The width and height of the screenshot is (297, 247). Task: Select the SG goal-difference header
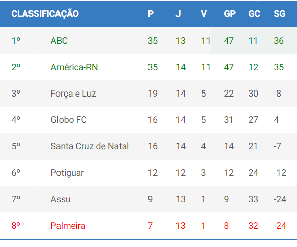click(279, 14)
